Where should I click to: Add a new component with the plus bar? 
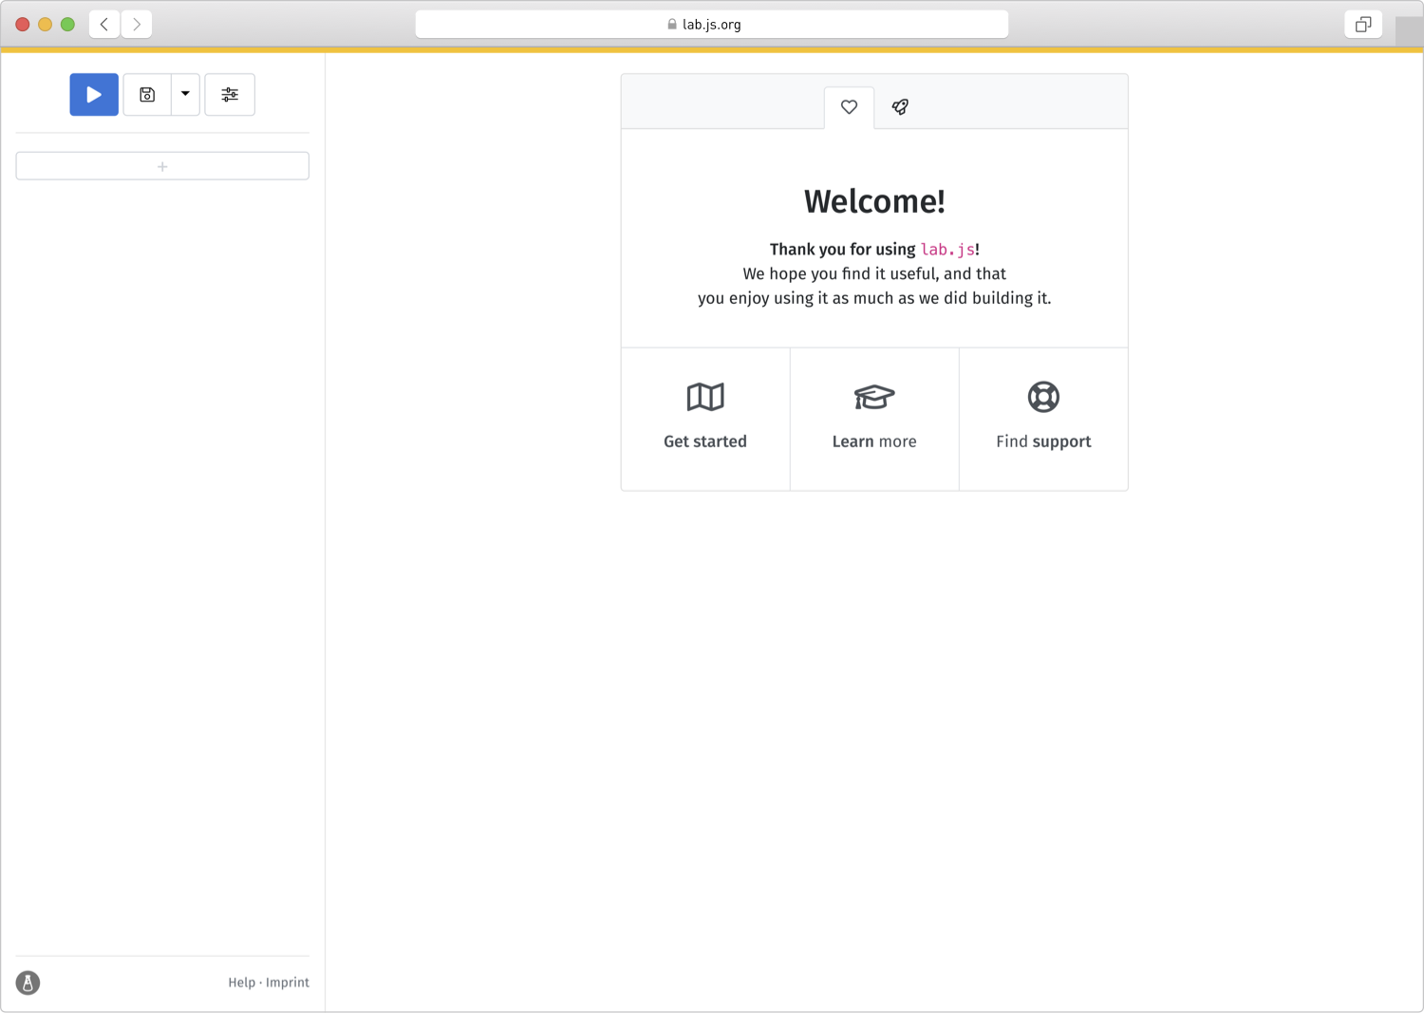click(x=162, y=166)
